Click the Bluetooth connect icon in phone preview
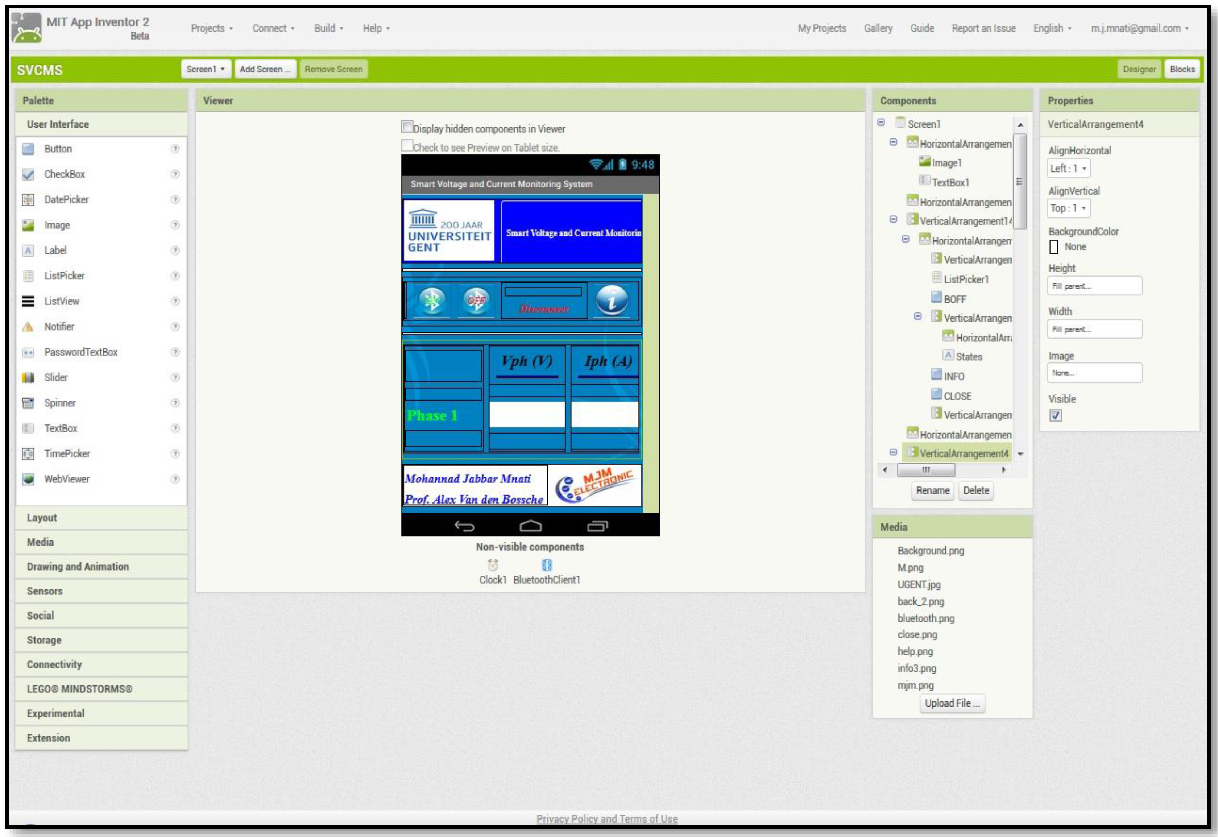This screenshot has height=837, width=1218. coord(432,301)
